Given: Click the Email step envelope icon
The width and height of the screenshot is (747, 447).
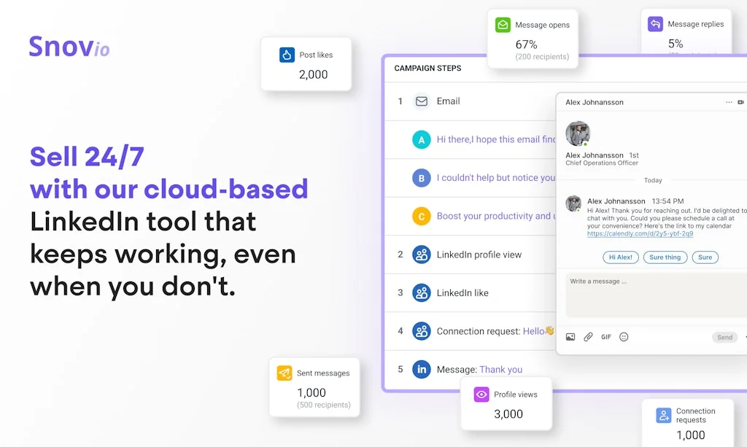Looking at the screenshot, I should [x=421, y=101].
